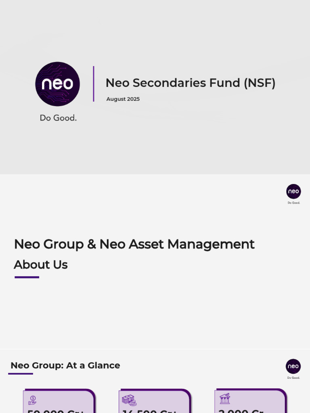Click the purple underline below About Us
Image resolution: width=310 pixels, height=413 pixels.
pos(27,277)
